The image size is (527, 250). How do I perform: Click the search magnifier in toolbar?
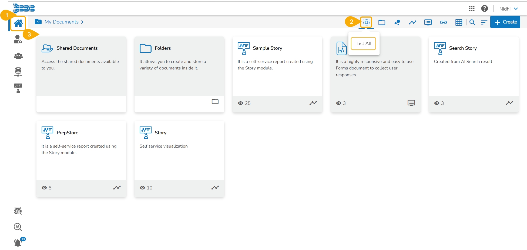click(x=472, y=22)
